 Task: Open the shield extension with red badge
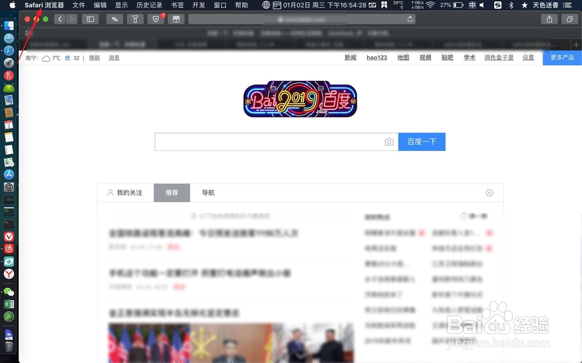pyautogui.click(x=156, y=19)
